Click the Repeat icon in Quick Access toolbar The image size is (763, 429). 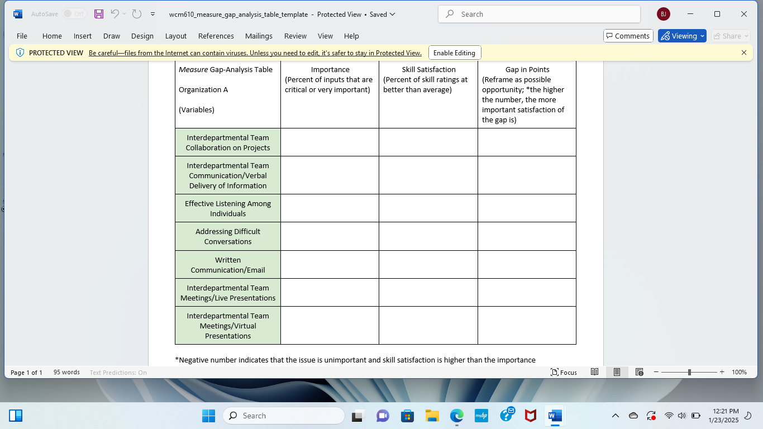click(136, 14)
